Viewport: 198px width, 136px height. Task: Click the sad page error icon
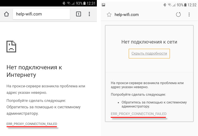[x=11, y=46]
